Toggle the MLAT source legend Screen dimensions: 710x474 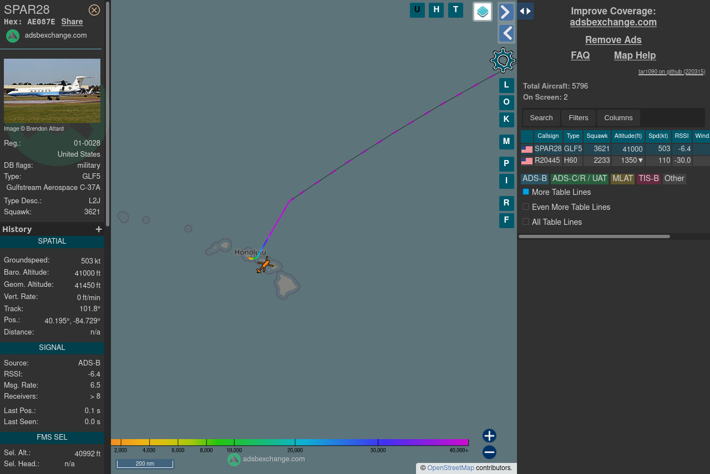pyautogui.click(x=622, y=178)
